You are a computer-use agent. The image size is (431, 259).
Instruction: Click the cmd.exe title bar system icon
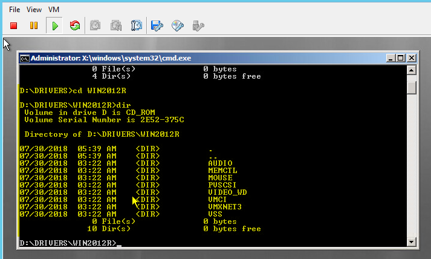[24, 58]
